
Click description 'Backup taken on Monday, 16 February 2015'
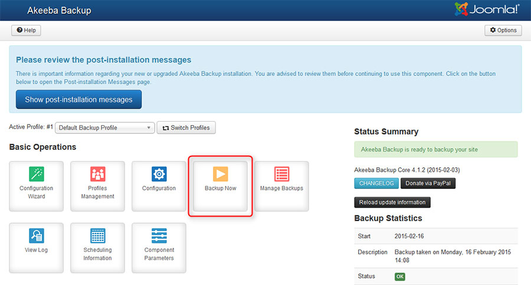point(453,252)
